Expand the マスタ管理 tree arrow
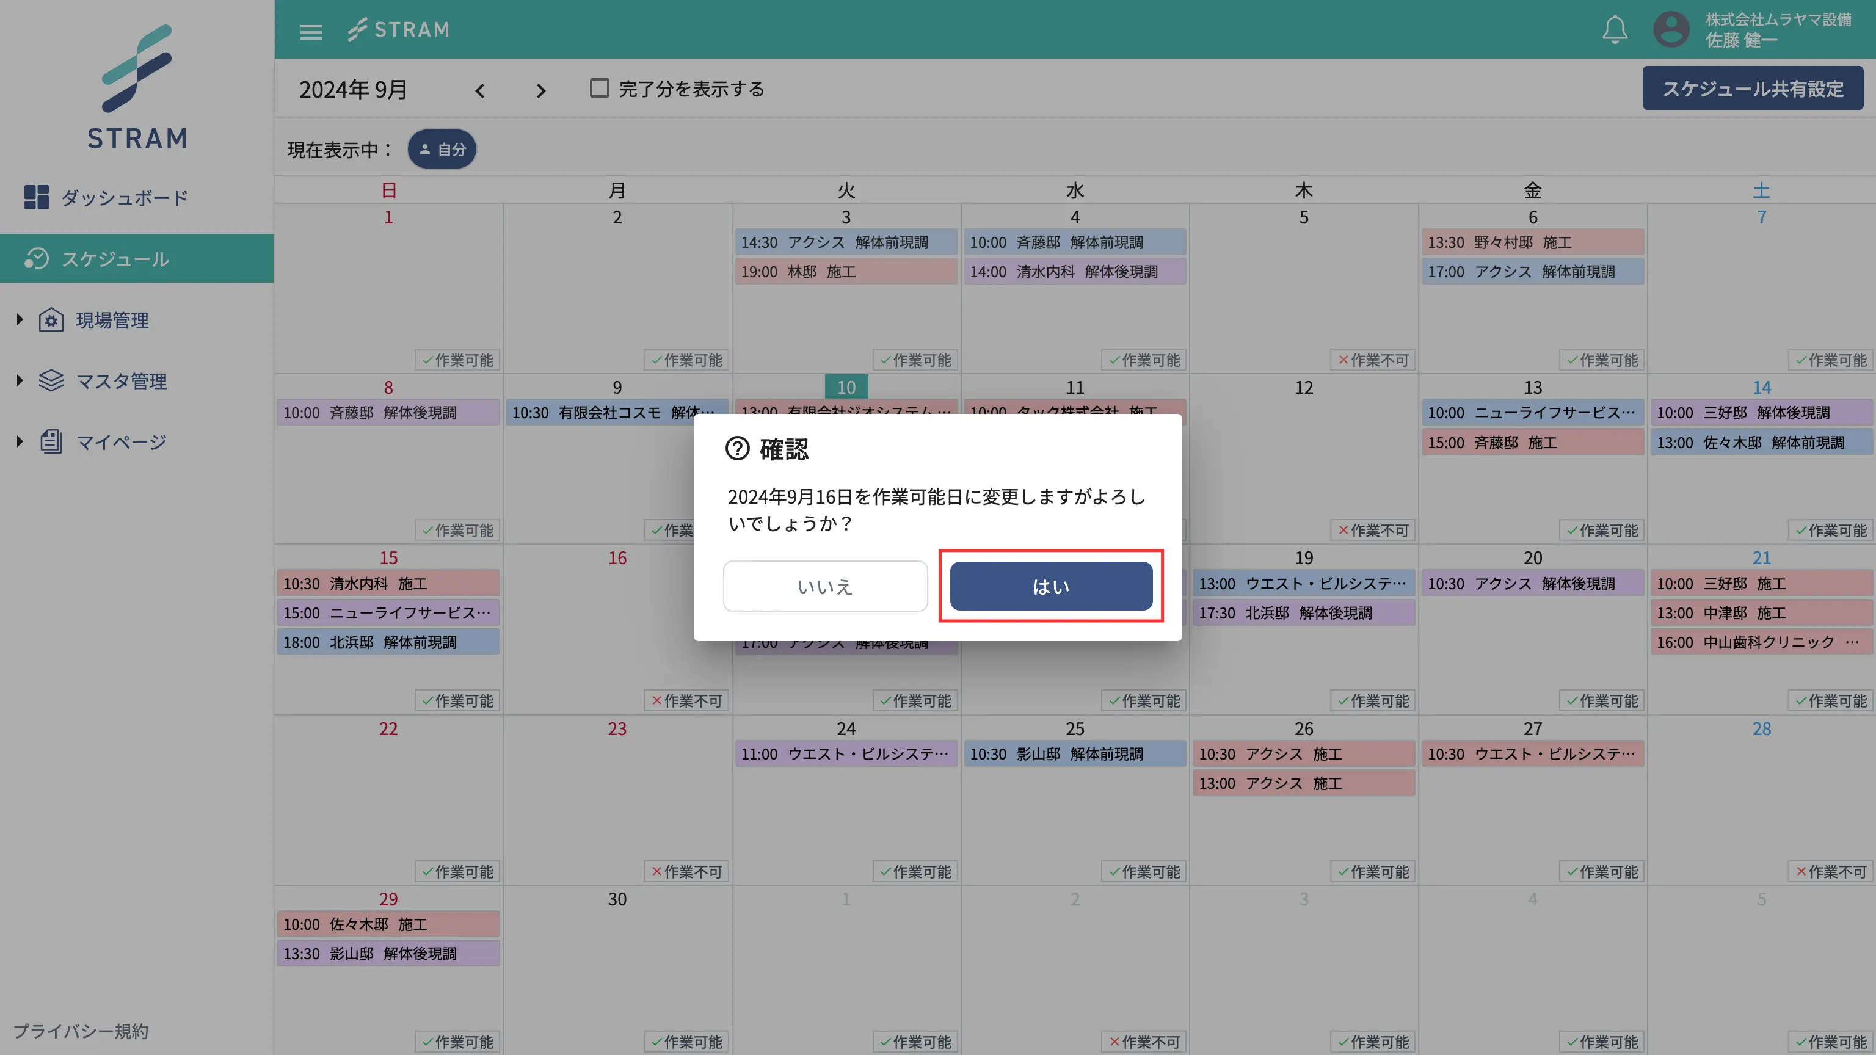 pos(20,380)
